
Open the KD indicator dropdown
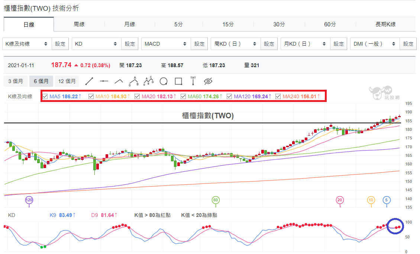[x=96, y=44]
